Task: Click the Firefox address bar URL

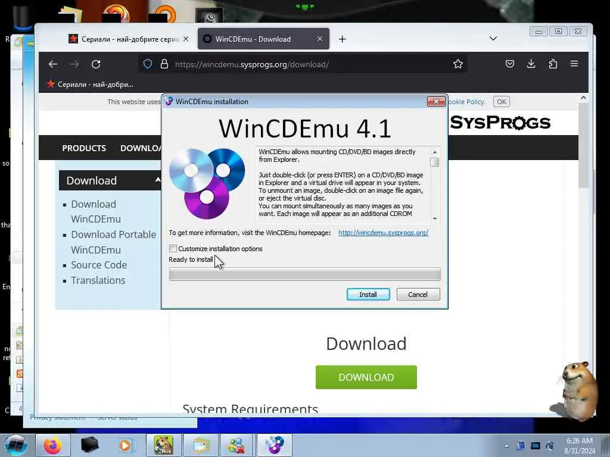Action: tap(252, 64)
